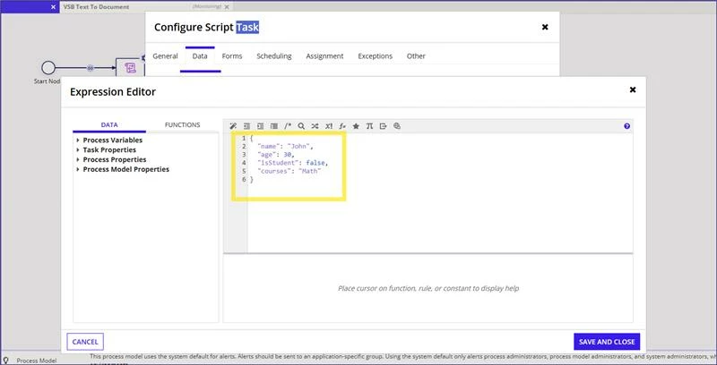Viewport: 717px width, 365px height.
Task: Click the "age": 30 code line
Action: (x=276, y=155)
